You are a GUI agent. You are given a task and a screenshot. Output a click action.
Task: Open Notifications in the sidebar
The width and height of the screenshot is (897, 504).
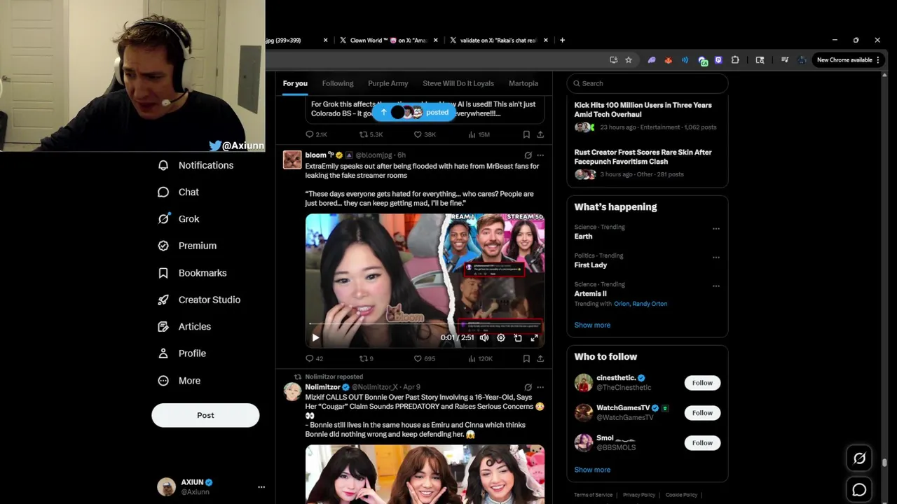tap(196, 165)
